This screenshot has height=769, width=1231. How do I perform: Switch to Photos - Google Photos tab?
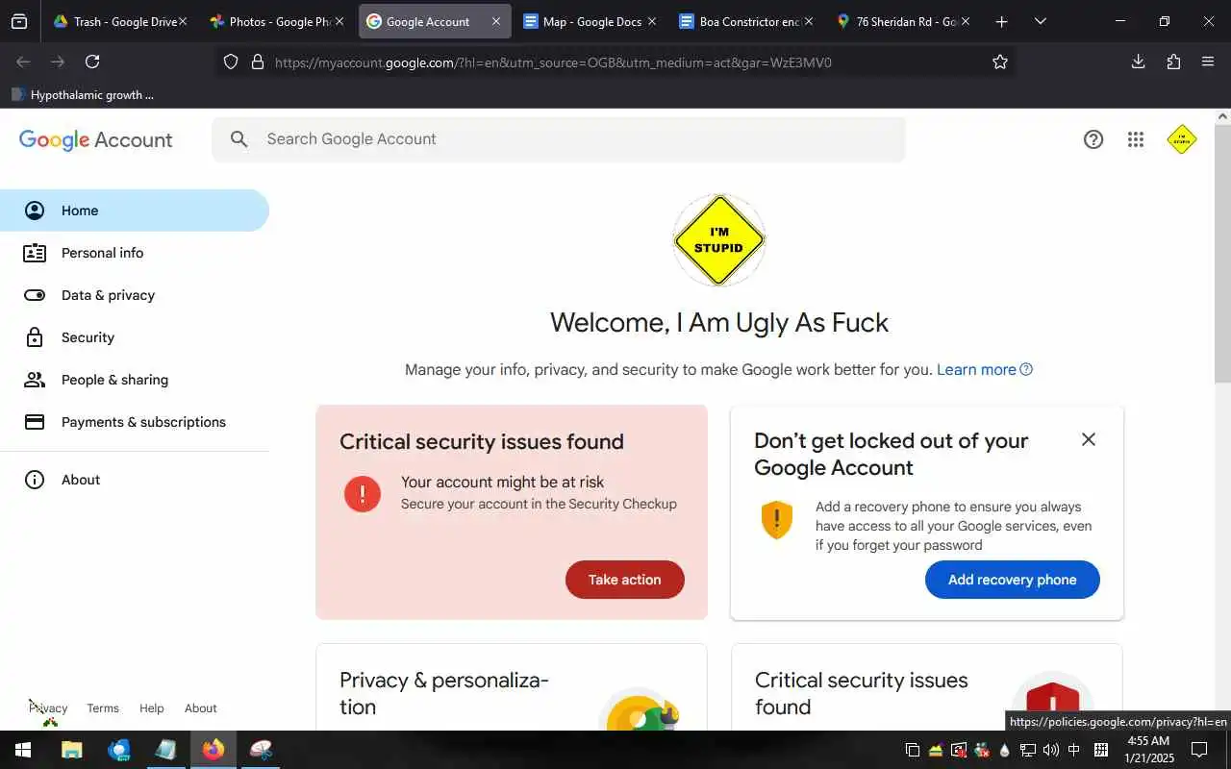(276, 21)
